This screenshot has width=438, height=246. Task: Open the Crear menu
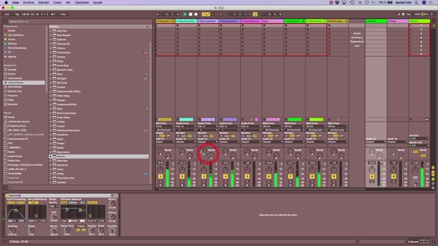pyautogui.click(x=57, y=3)
